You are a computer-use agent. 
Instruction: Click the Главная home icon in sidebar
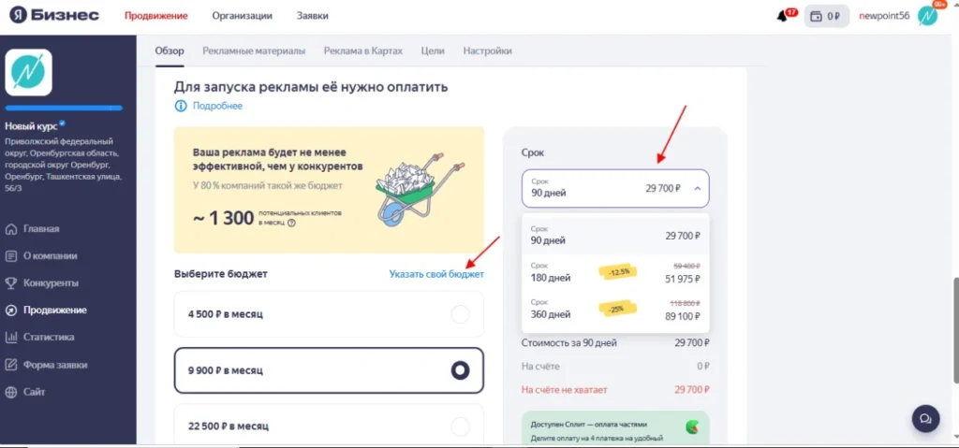click(x=10, y=229)
